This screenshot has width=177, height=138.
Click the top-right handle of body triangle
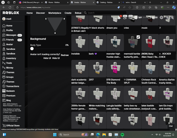click(x=64, y=19)
